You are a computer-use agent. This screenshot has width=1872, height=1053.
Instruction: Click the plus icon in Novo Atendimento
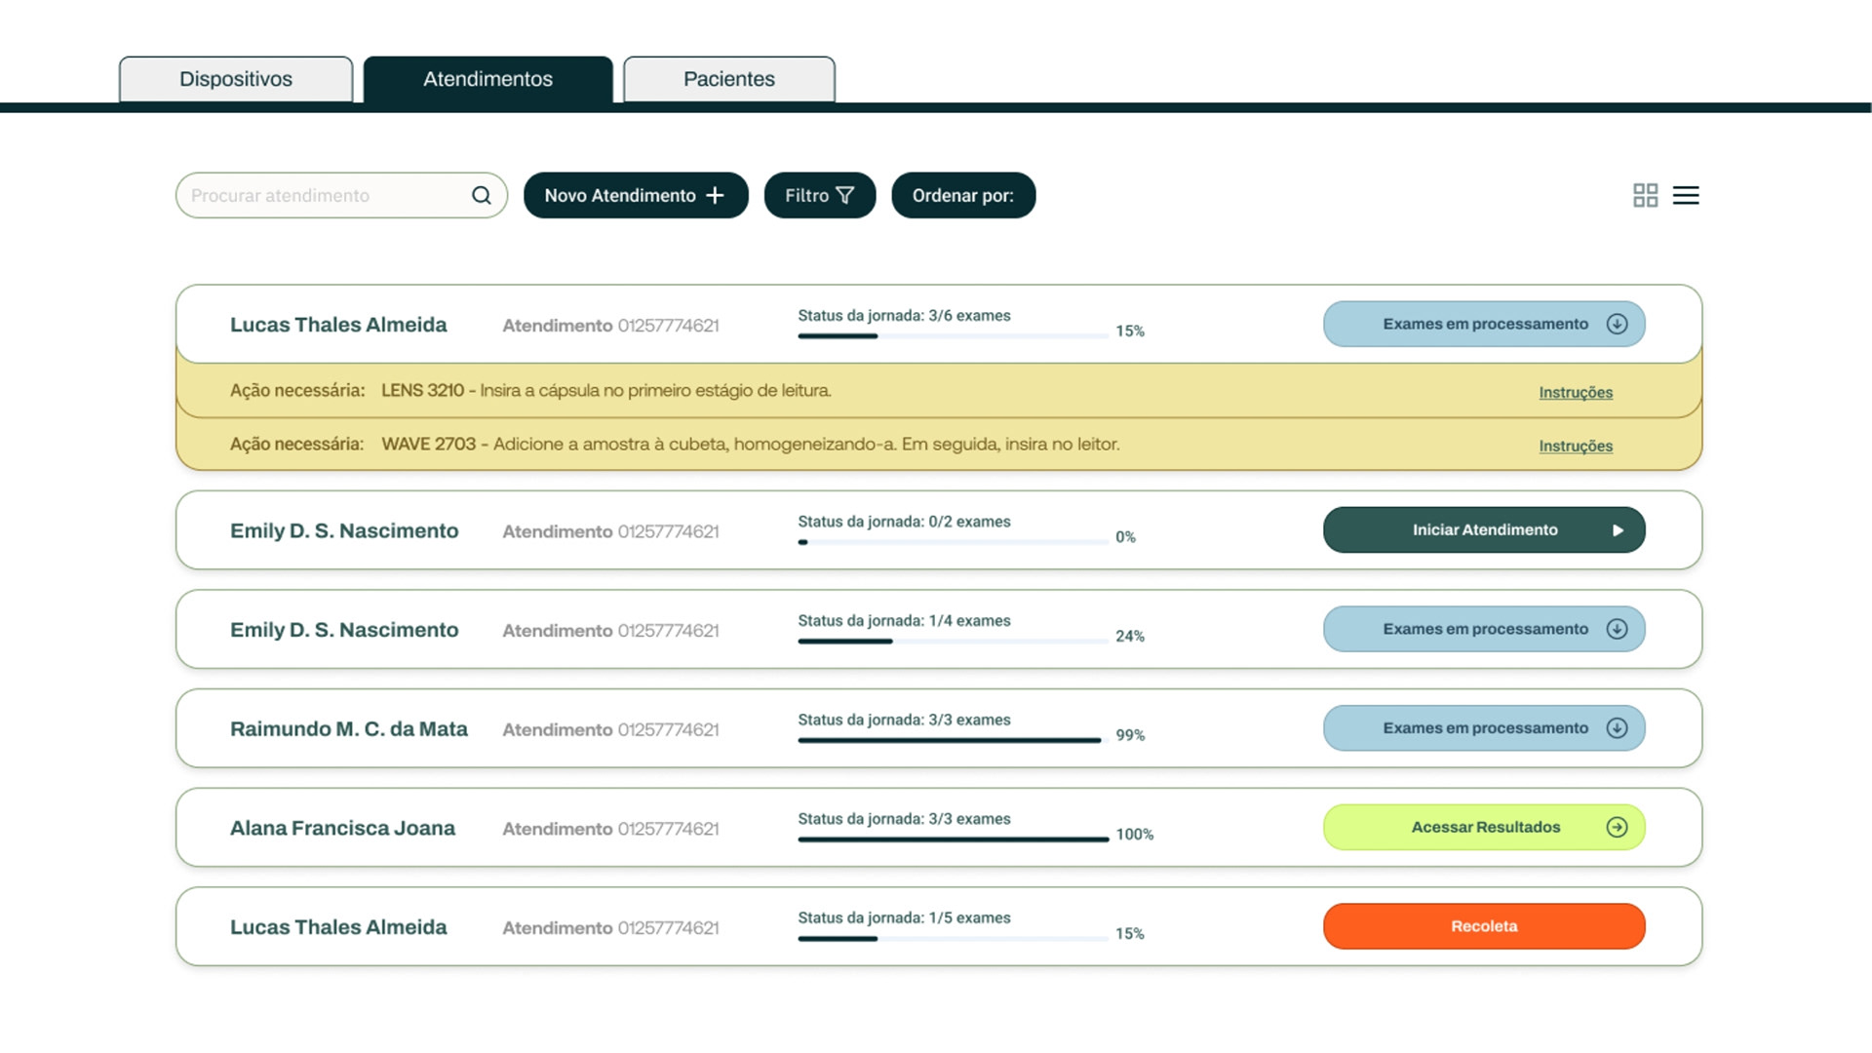715,195
